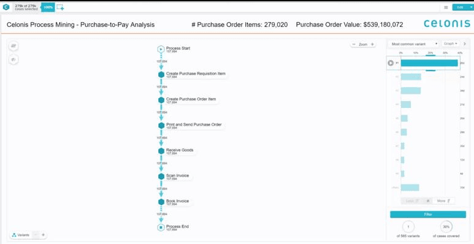Click the 279k cases selected indicator
The width and height of the screenshot is (474, 244).
point(26,7)
